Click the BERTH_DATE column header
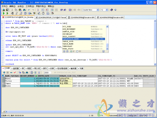The height and width of the screenshot is (118, 157). pyautogui.click(x=49, y=76)
